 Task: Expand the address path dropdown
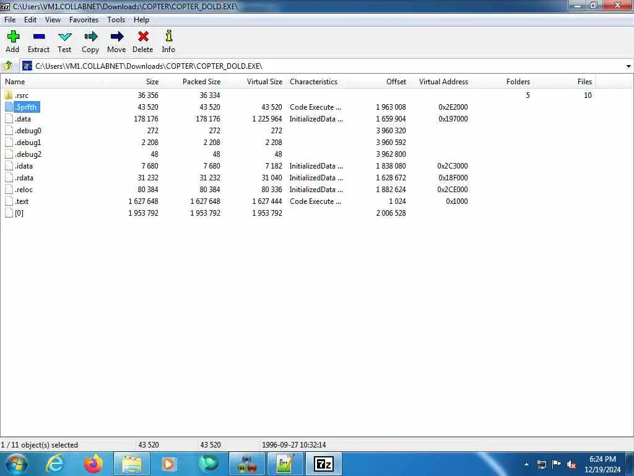628,66
